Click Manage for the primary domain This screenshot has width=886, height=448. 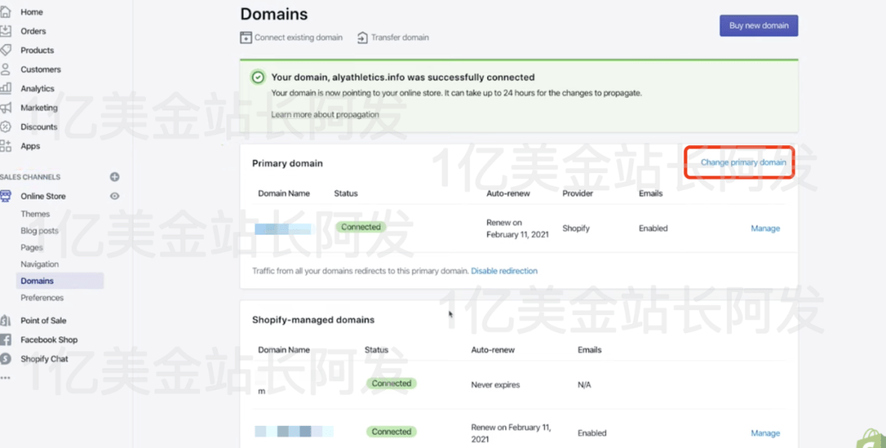coord(765,229)
